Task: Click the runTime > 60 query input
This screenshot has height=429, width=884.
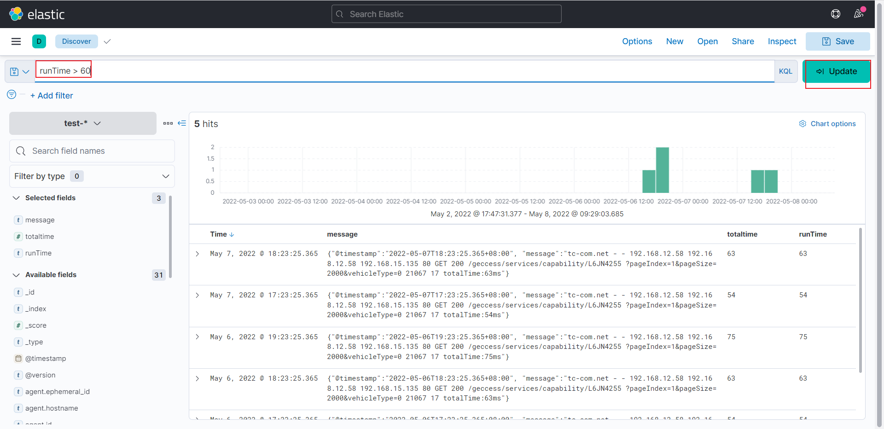Action: pos(405,71)
